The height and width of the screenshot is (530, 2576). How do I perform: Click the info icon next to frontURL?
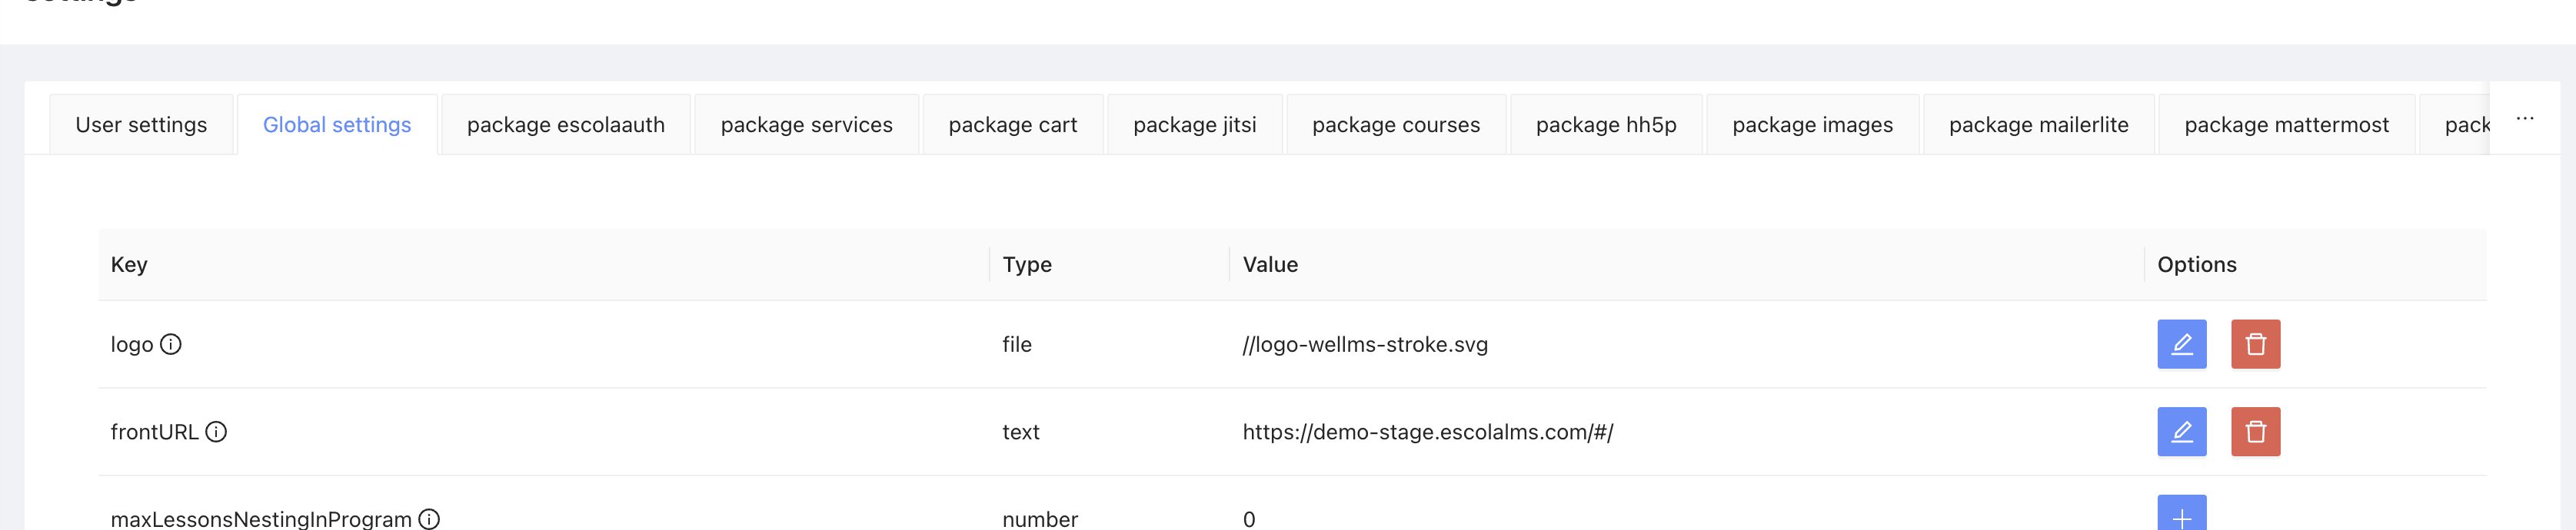(x=217, y=433)
